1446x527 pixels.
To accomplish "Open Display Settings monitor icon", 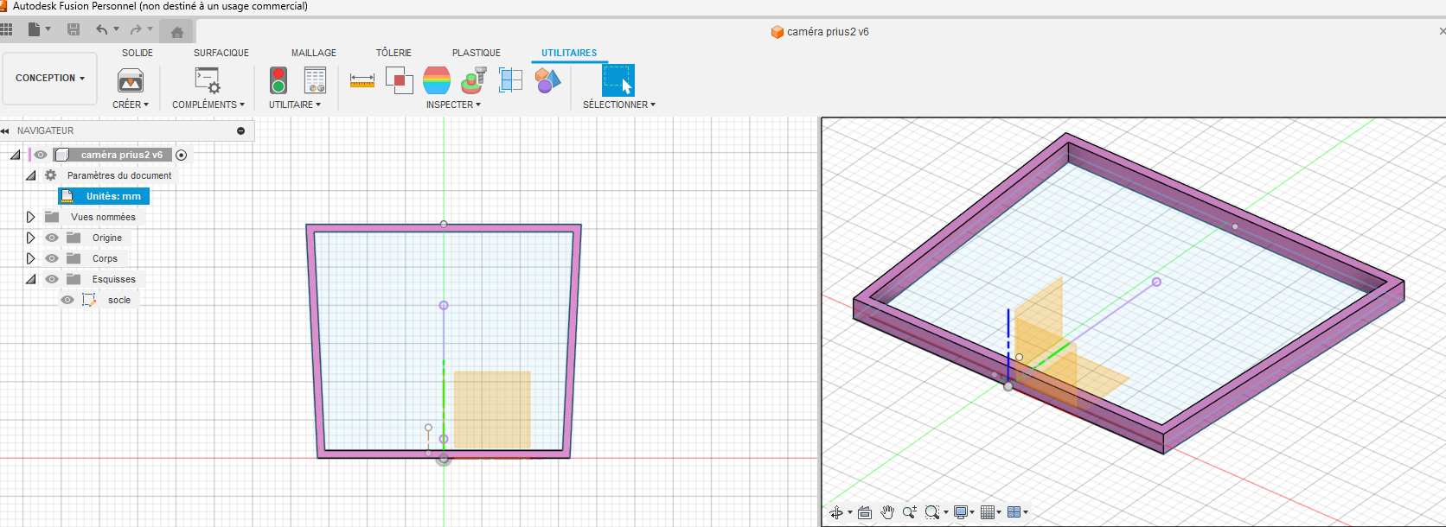I will pos(961,512).
